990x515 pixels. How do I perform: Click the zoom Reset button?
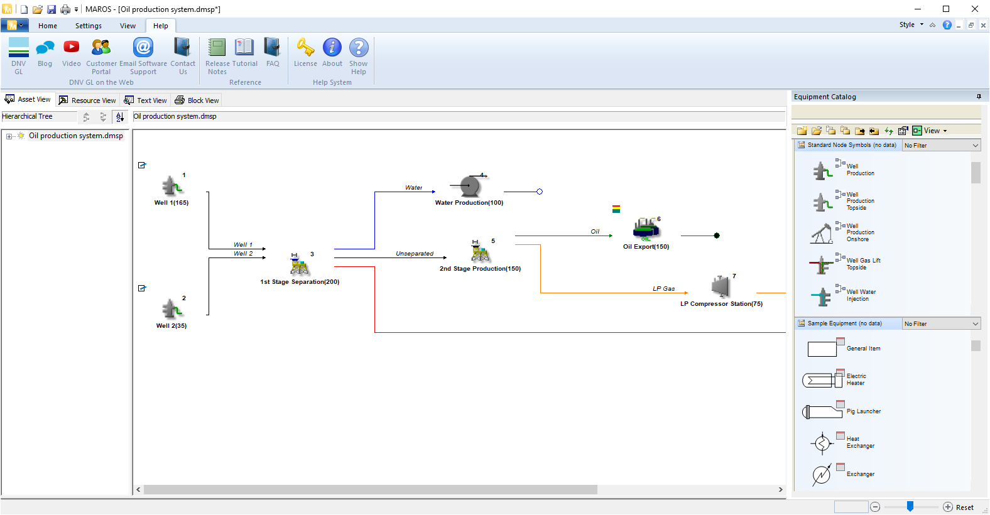(965, 507)
